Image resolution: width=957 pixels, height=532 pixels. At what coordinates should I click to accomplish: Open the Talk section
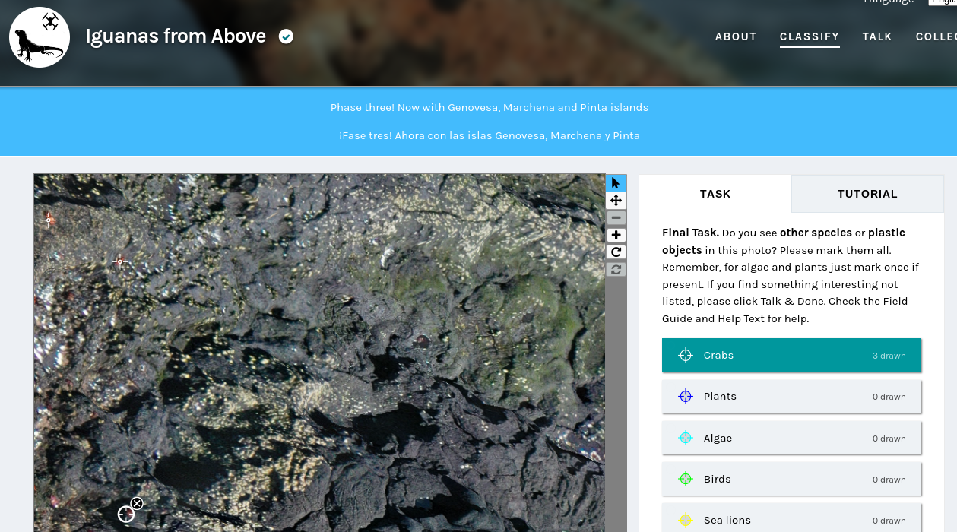click(877, 36)
